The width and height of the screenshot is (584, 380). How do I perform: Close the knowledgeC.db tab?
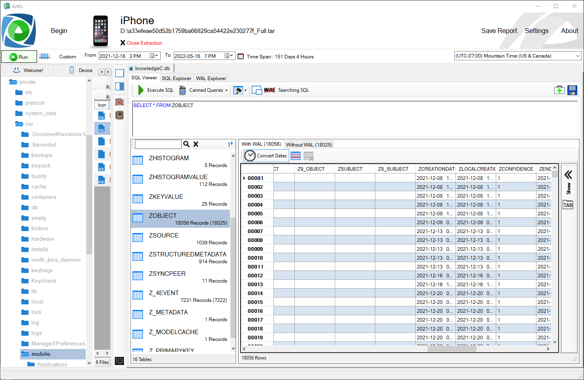[131, 68]
